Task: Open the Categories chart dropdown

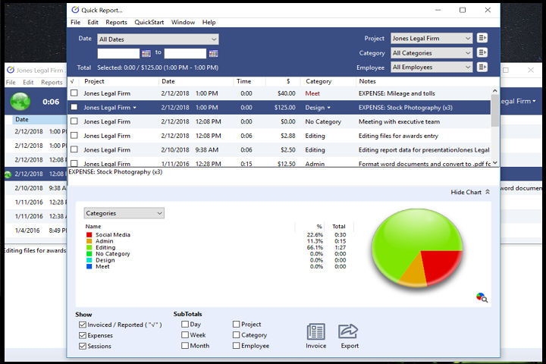Action: click(x=124, y=214)
